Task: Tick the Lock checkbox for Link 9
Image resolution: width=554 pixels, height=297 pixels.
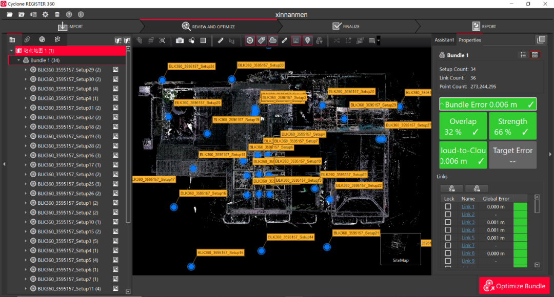Action: [448, 261]
